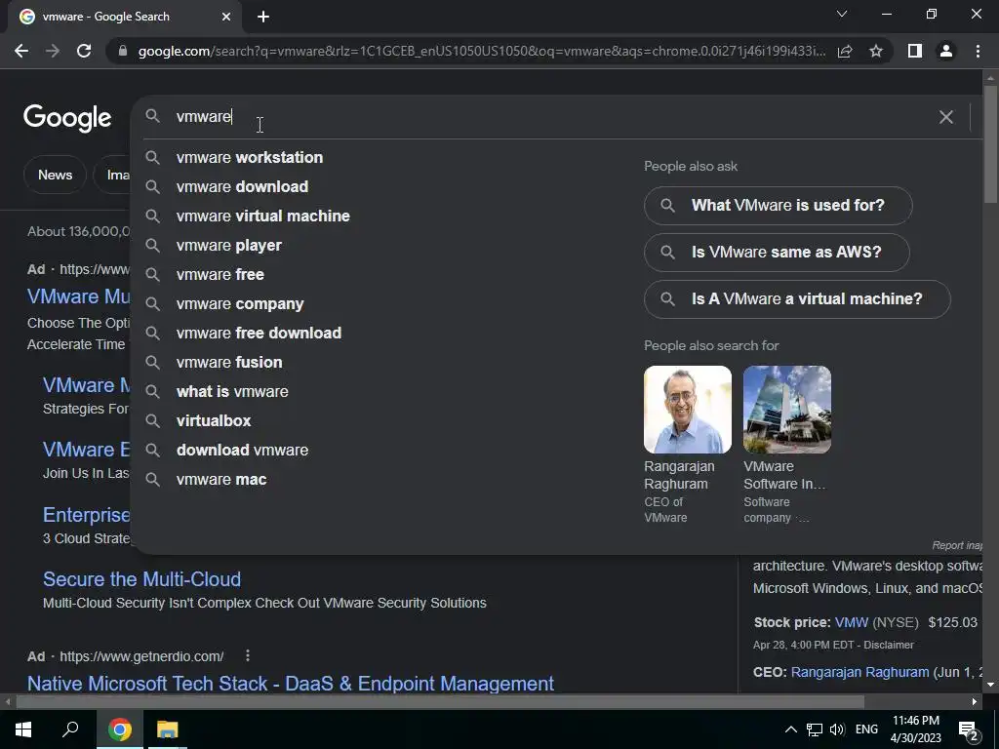Image resolution: width=999 pixels, height=749 pixels.
Task: Click the address bar URL
Action: 481,51
